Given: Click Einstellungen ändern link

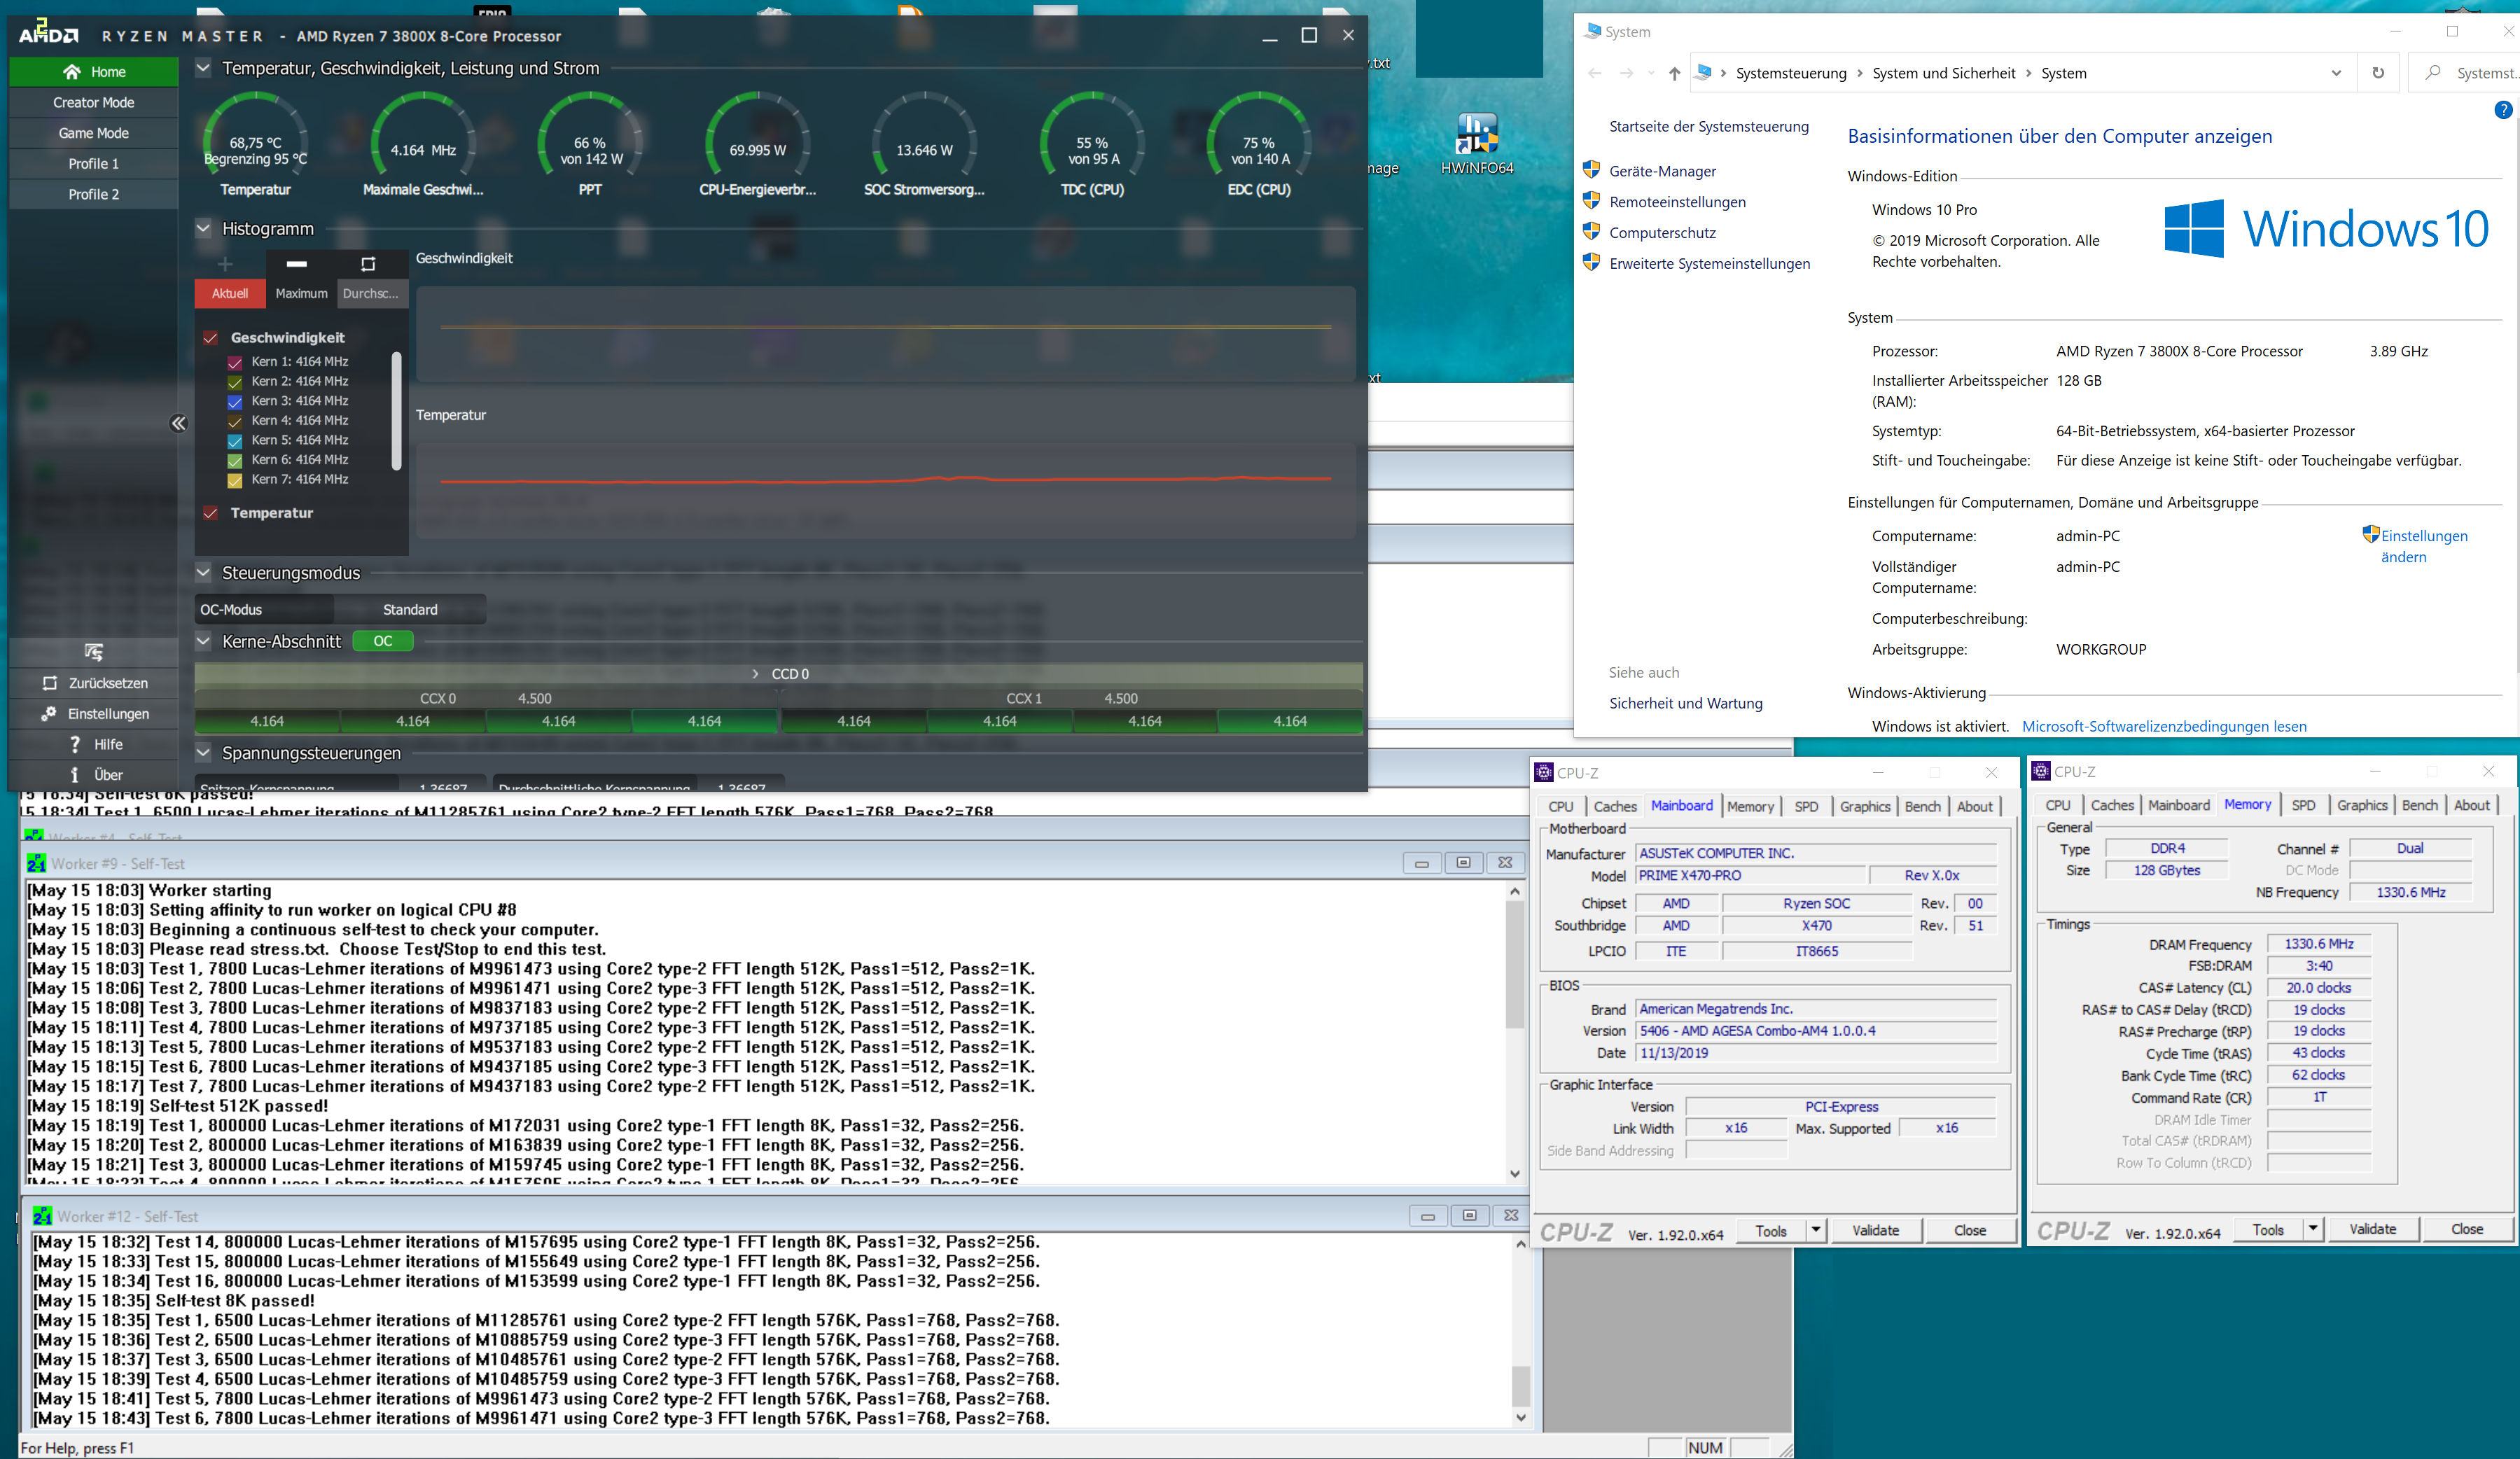Looking at the screenshot, I should [x=2424, y=546].
